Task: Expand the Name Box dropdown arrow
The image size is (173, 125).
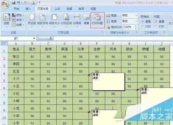Action: [x=34, y=38]
